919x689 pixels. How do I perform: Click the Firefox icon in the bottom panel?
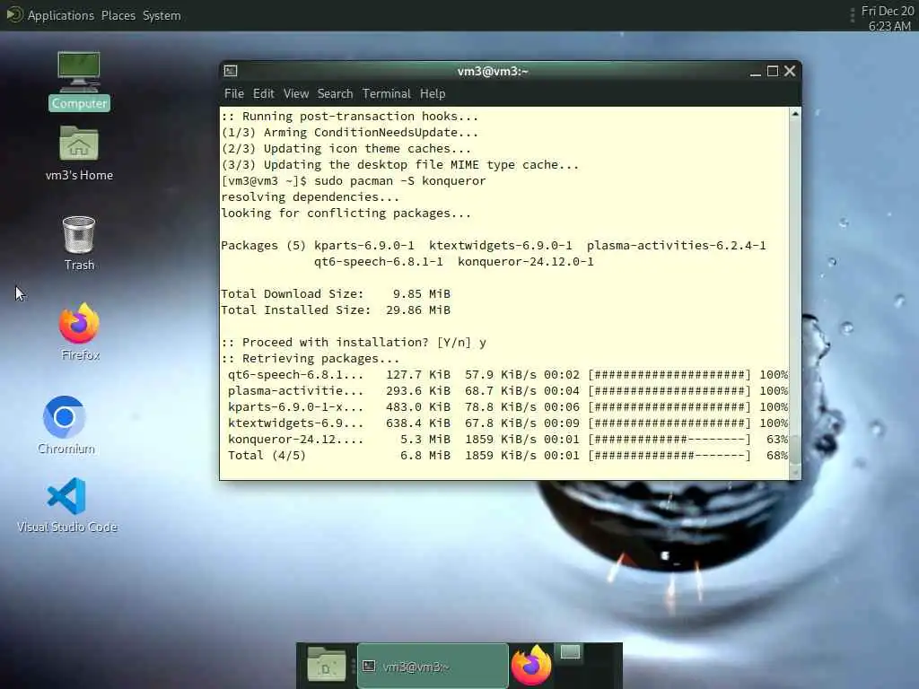pos(531,665)
